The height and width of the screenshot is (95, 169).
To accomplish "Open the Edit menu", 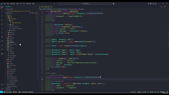I will 8,3.
